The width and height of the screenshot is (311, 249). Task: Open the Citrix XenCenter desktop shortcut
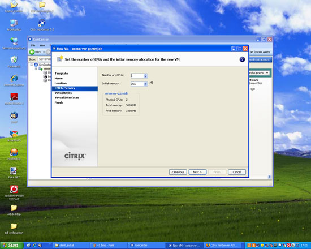[42, 25]
